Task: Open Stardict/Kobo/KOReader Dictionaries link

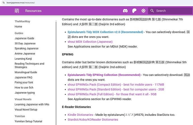Action: (93, 119)
